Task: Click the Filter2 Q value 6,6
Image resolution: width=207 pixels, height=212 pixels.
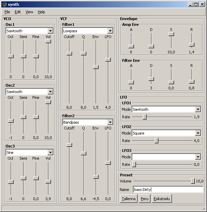Action: tap(83, 199)
